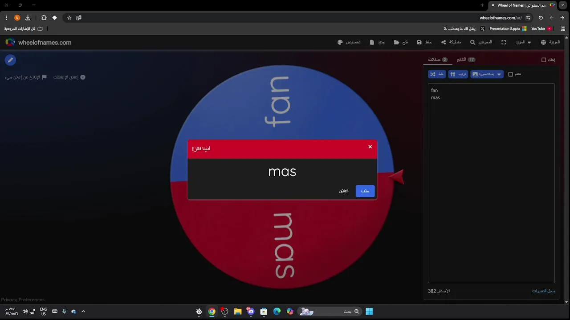The width and height of the screenshot is (570, 320).
Task: Click the blue pencil edit button
Action: 10,60
